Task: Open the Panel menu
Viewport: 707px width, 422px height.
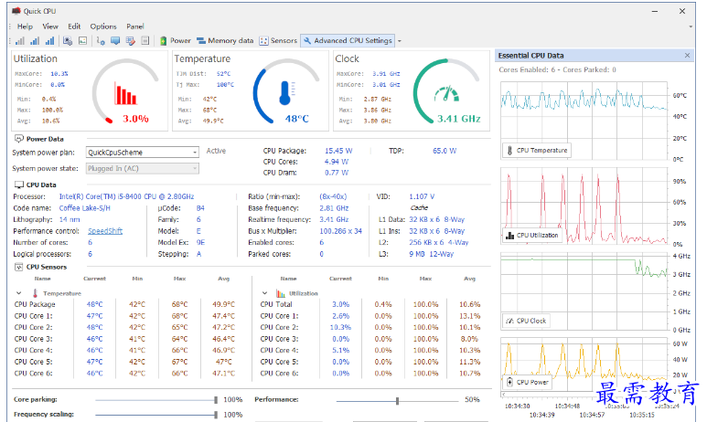Action: 134,26
